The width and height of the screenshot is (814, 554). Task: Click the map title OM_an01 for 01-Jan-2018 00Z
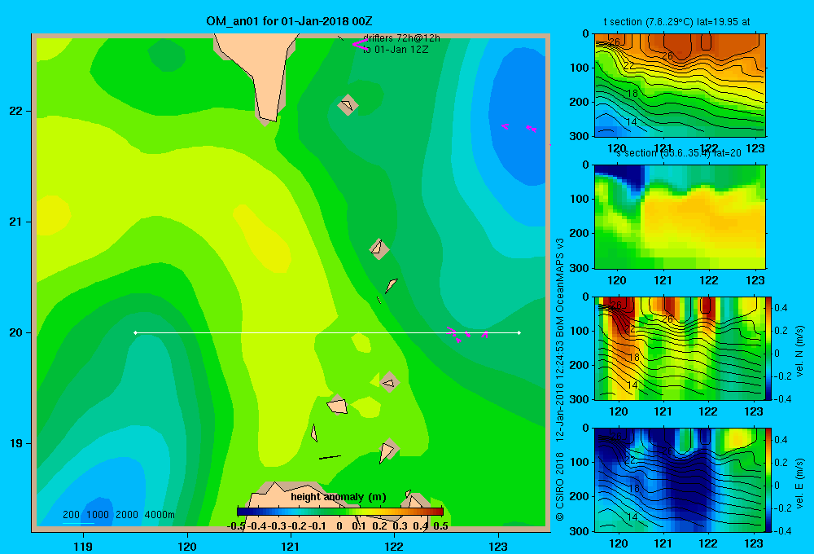289,21
